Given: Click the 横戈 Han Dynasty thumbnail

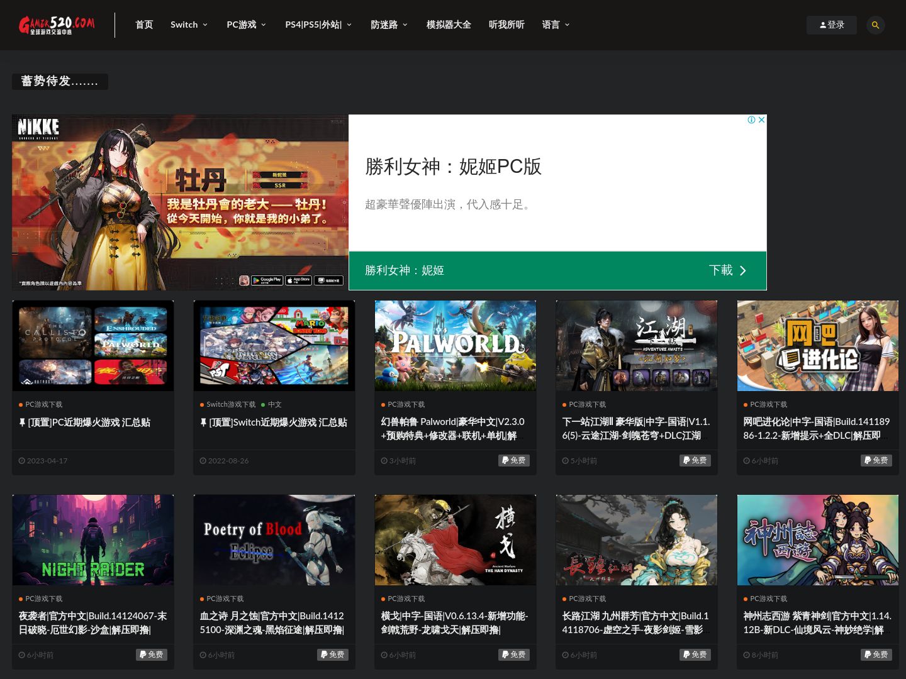Looking at the screenshot, I should pos(456,540).
